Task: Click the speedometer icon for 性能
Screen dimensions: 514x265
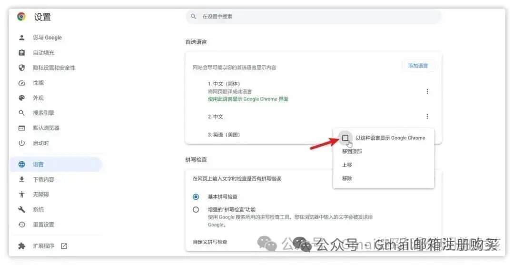Action: point(21,83)
